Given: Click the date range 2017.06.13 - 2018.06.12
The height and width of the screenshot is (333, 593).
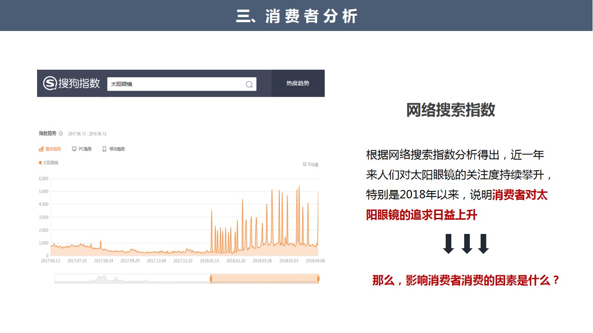Looking at the screenshot, I should click(x=87, y=134).
